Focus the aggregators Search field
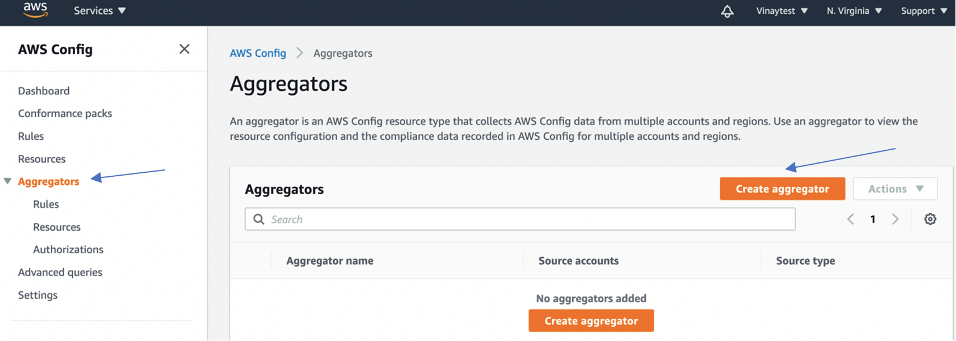Image resolution: width=956 pixels, height=341 pixels. coord(520,219)
